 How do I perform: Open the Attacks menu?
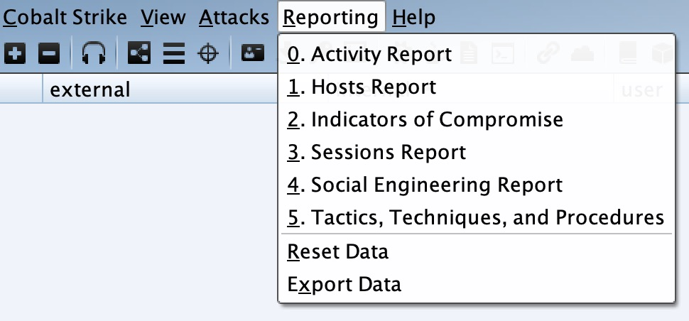[234, 17]
